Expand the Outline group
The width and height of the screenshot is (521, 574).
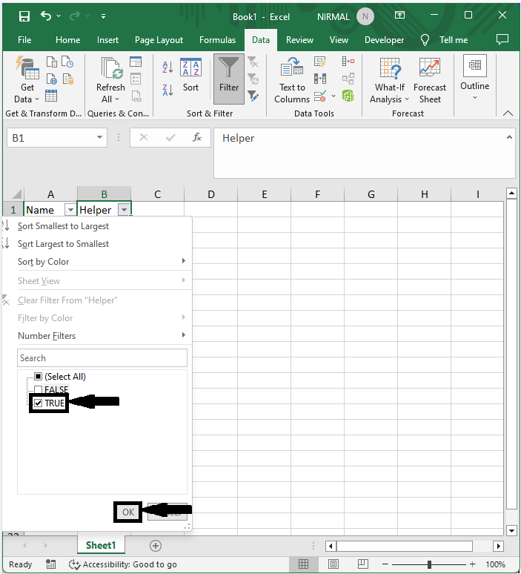pos(474,78)
